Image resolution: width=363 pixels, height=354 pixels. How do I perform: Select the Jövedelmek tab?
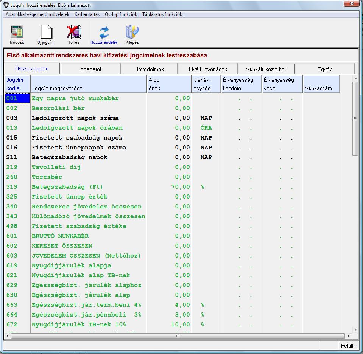click(x=150, y=69)
